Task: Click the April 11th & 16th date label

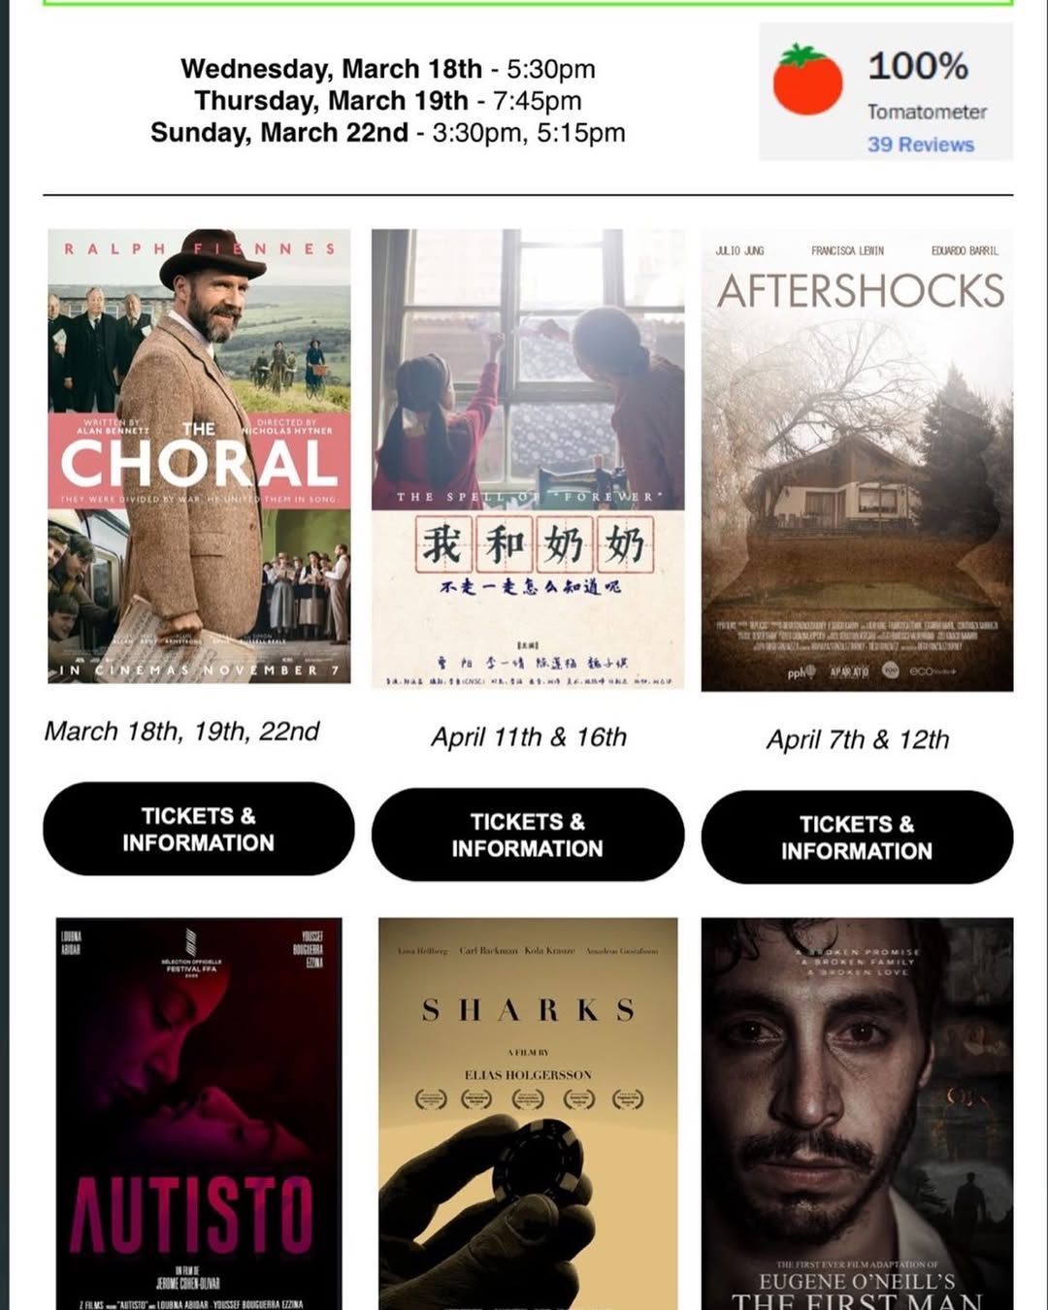Action: (x=529, y=737)
